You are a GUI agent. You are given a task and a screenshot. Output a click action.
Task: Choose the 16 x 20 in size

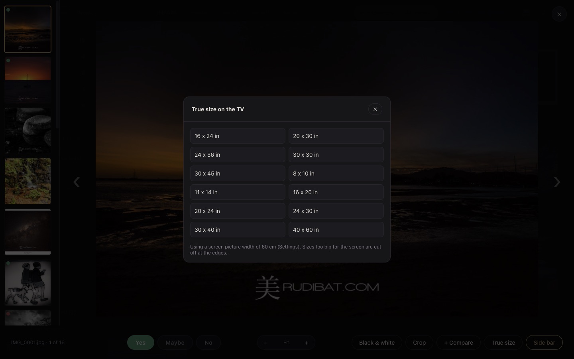336,192
